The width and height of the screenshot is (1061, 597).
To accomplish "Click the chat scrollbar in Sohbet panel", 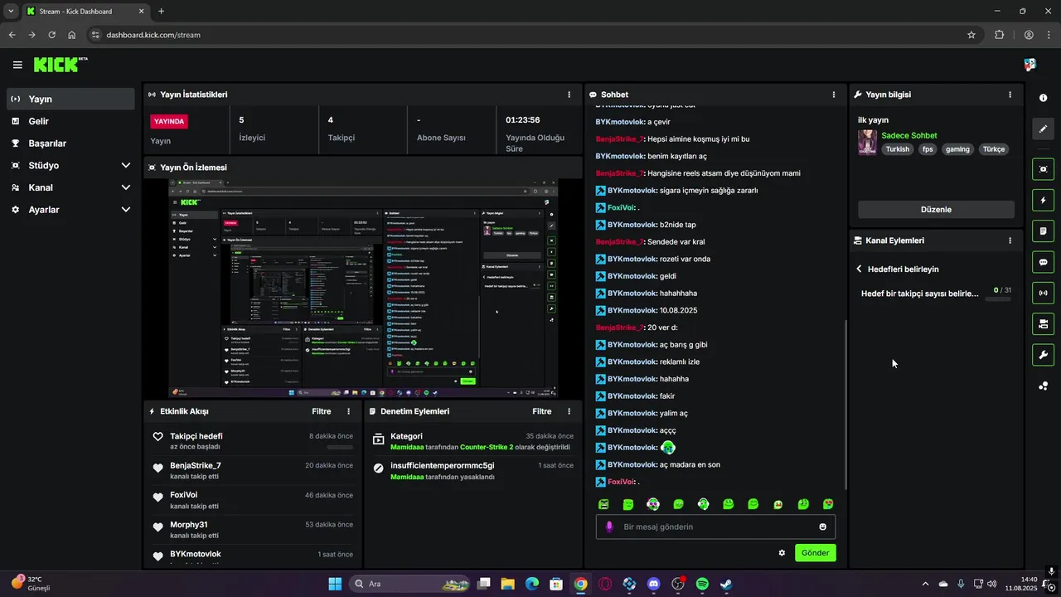I will click(845, 405).
